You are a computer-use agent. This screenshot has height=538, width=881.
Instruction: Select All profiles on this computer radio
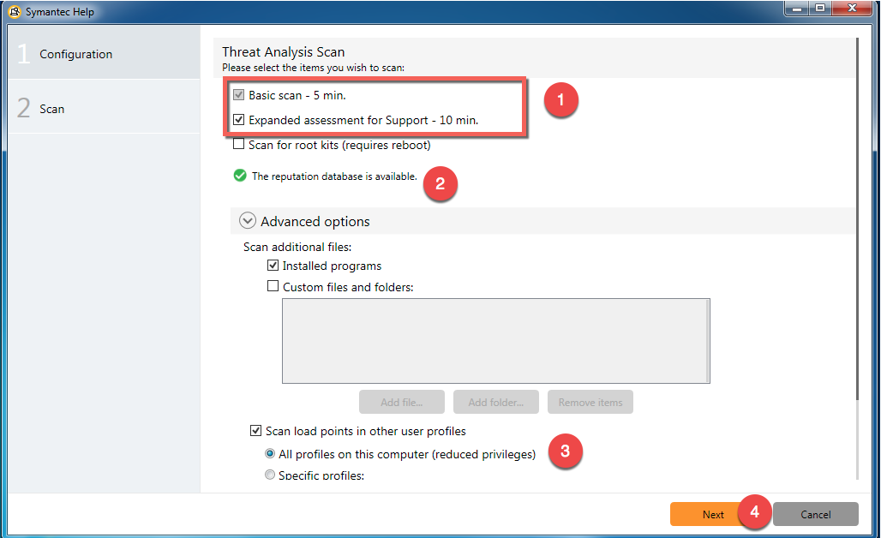pyautogui.click(x=270, y=454)
